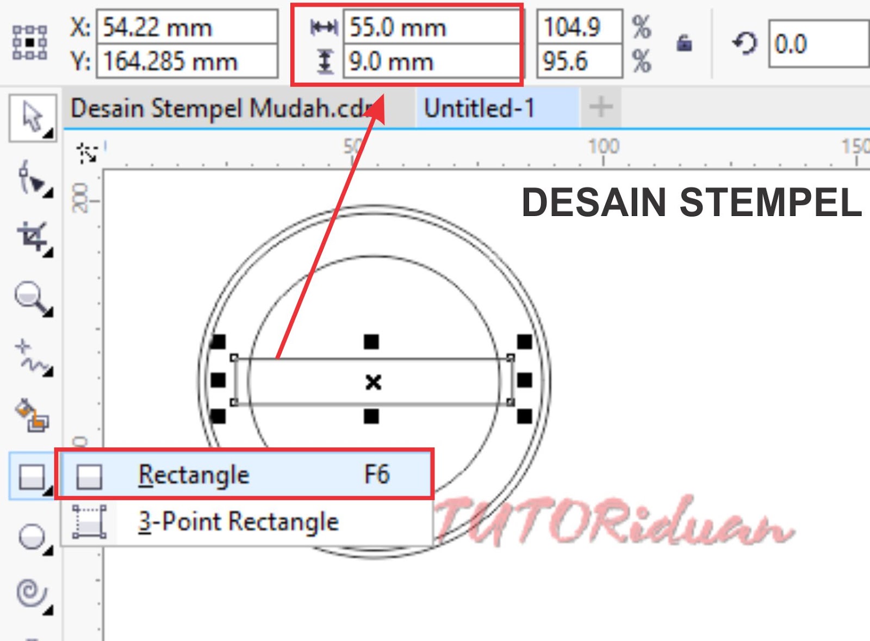Click the object origin reference grid
Screen dimensions: 870x641
tap(30, 42)
